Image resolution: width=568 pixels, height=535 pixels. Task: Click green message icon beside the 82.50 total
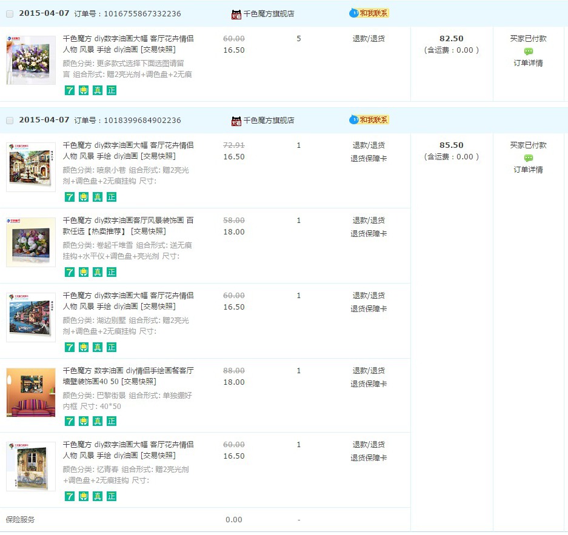coord(528,52)
